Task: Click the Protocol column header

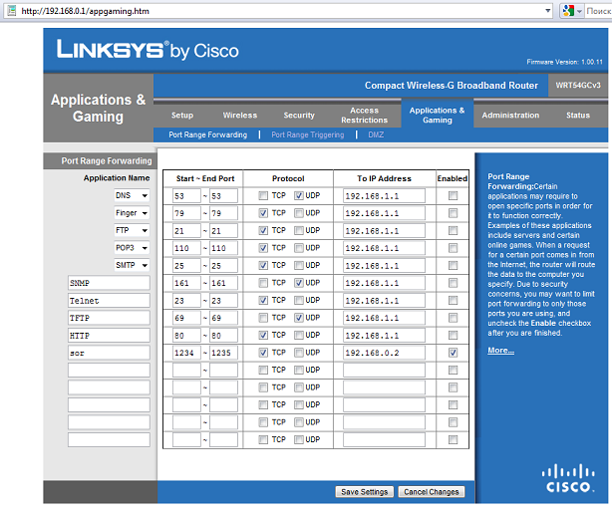Action: [x=288, y=178]
